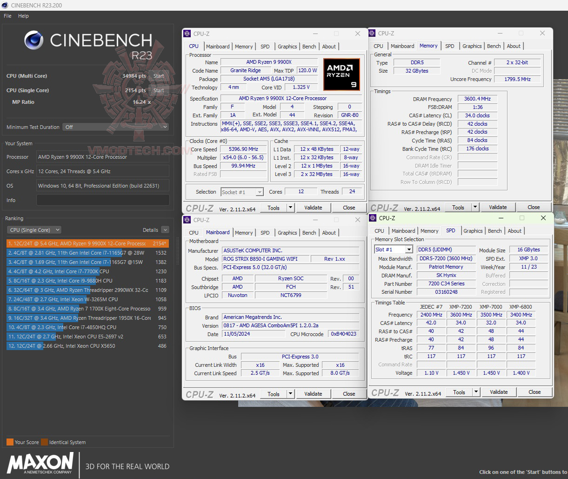This screenshot has width=568, height=479.
Task: Click the Maxon logo
Action: tap(40, 464)
